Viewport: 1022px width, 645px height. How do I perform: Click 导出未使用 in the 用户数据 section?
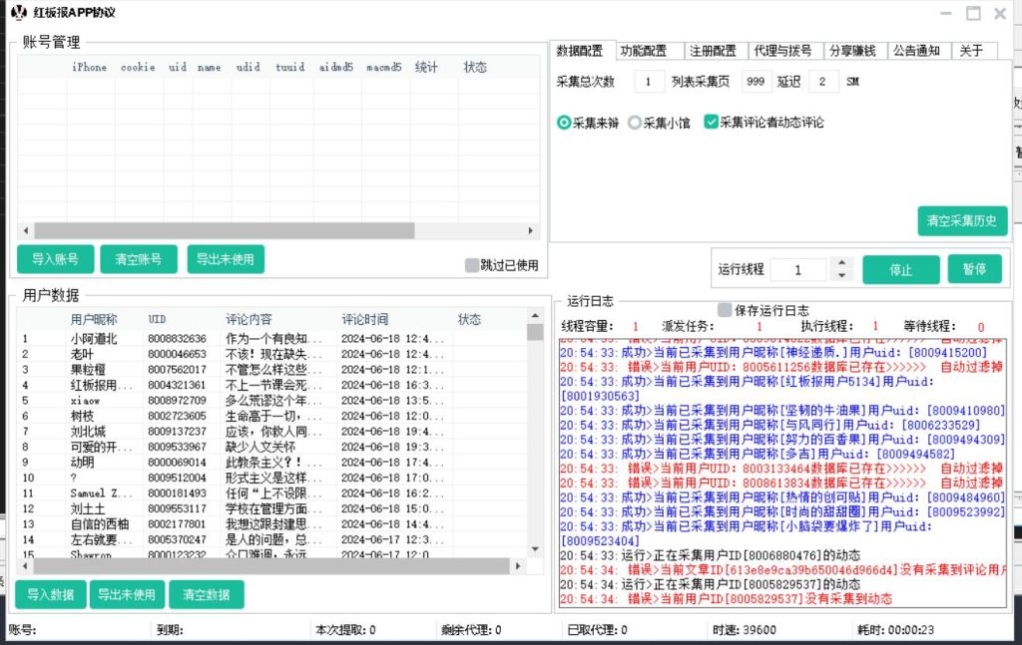(x=126, y=595)
